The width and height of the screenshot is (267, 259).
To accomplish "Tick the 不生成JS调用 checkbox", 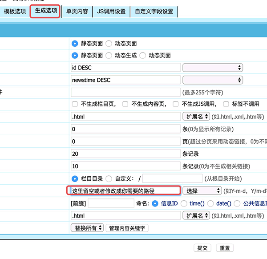I will point(176,104).
